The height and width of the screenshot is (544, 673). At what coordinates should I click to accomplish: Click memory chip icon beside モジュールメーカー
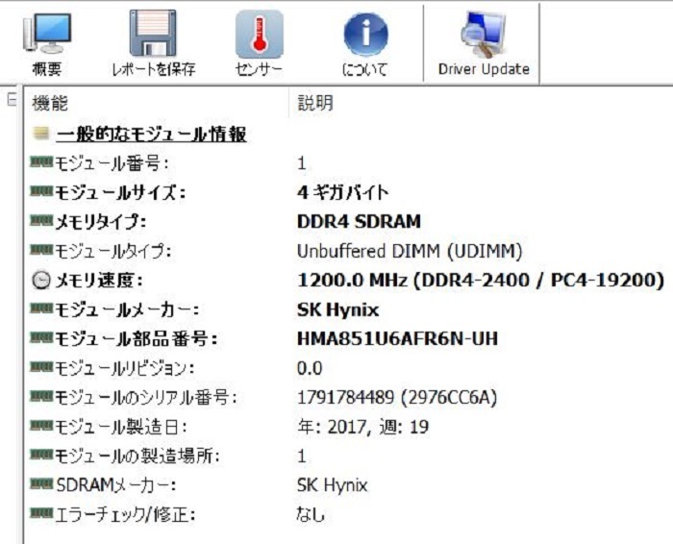pos(41,308)
